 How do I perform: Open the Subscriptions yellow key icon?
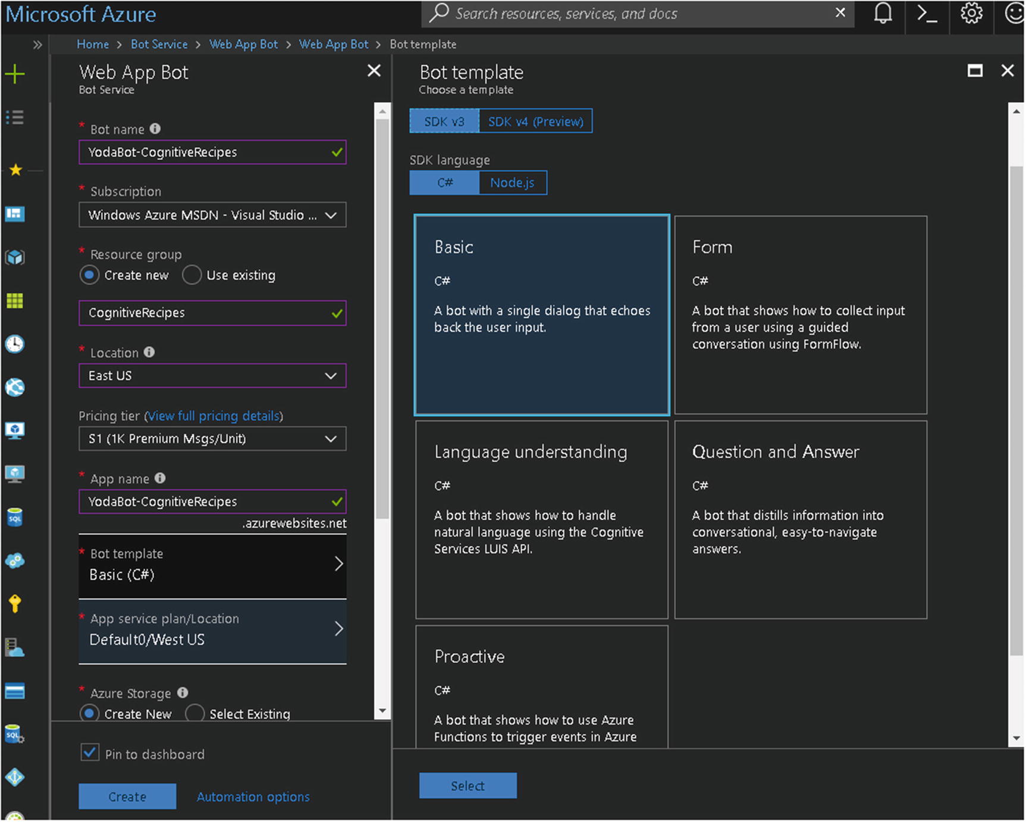point(15,604)
